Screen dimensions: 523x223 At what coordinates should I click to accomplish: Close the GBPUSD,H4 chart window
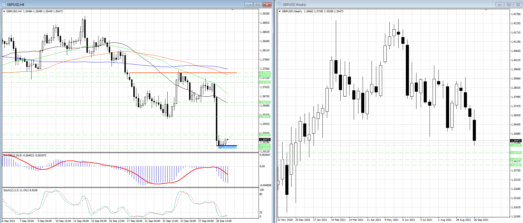pyautogui.click(x=267, y=4)
